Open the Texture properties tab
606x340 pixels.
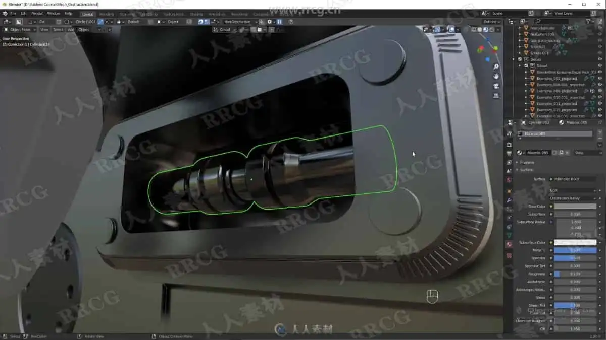tap(509, 256)
